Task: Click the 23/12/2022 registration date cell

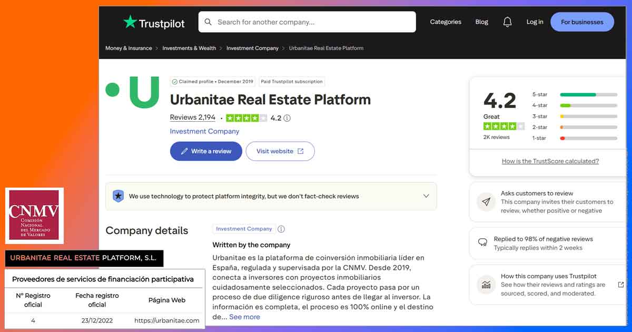Action: (x=97, y=320)
